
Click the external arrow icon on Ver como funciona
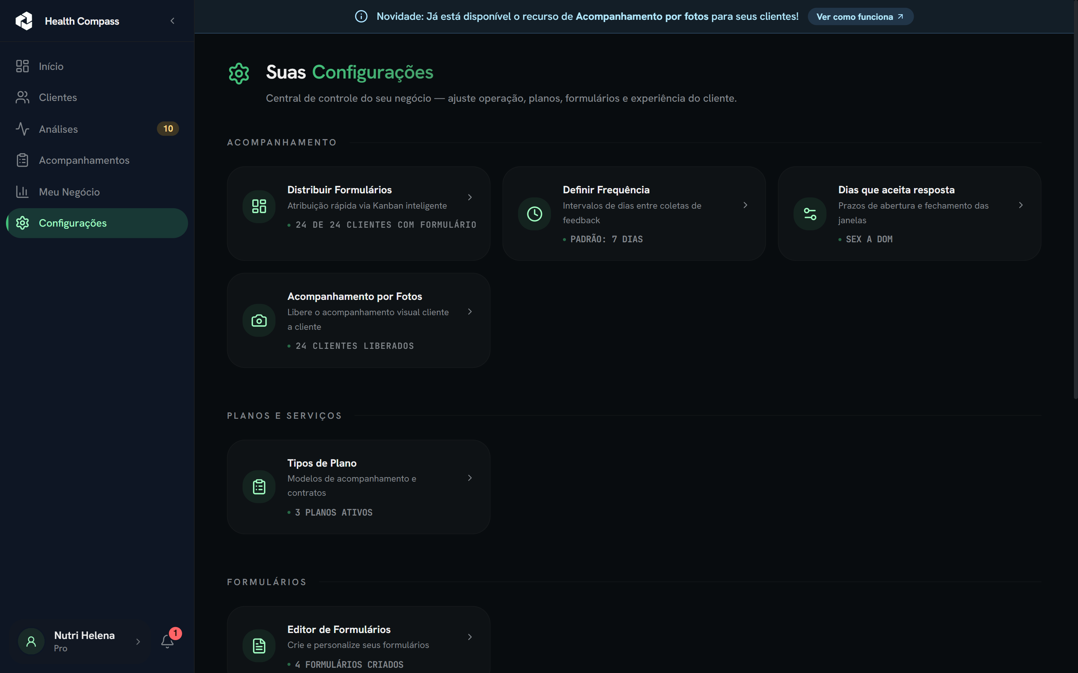pos(900,16)
